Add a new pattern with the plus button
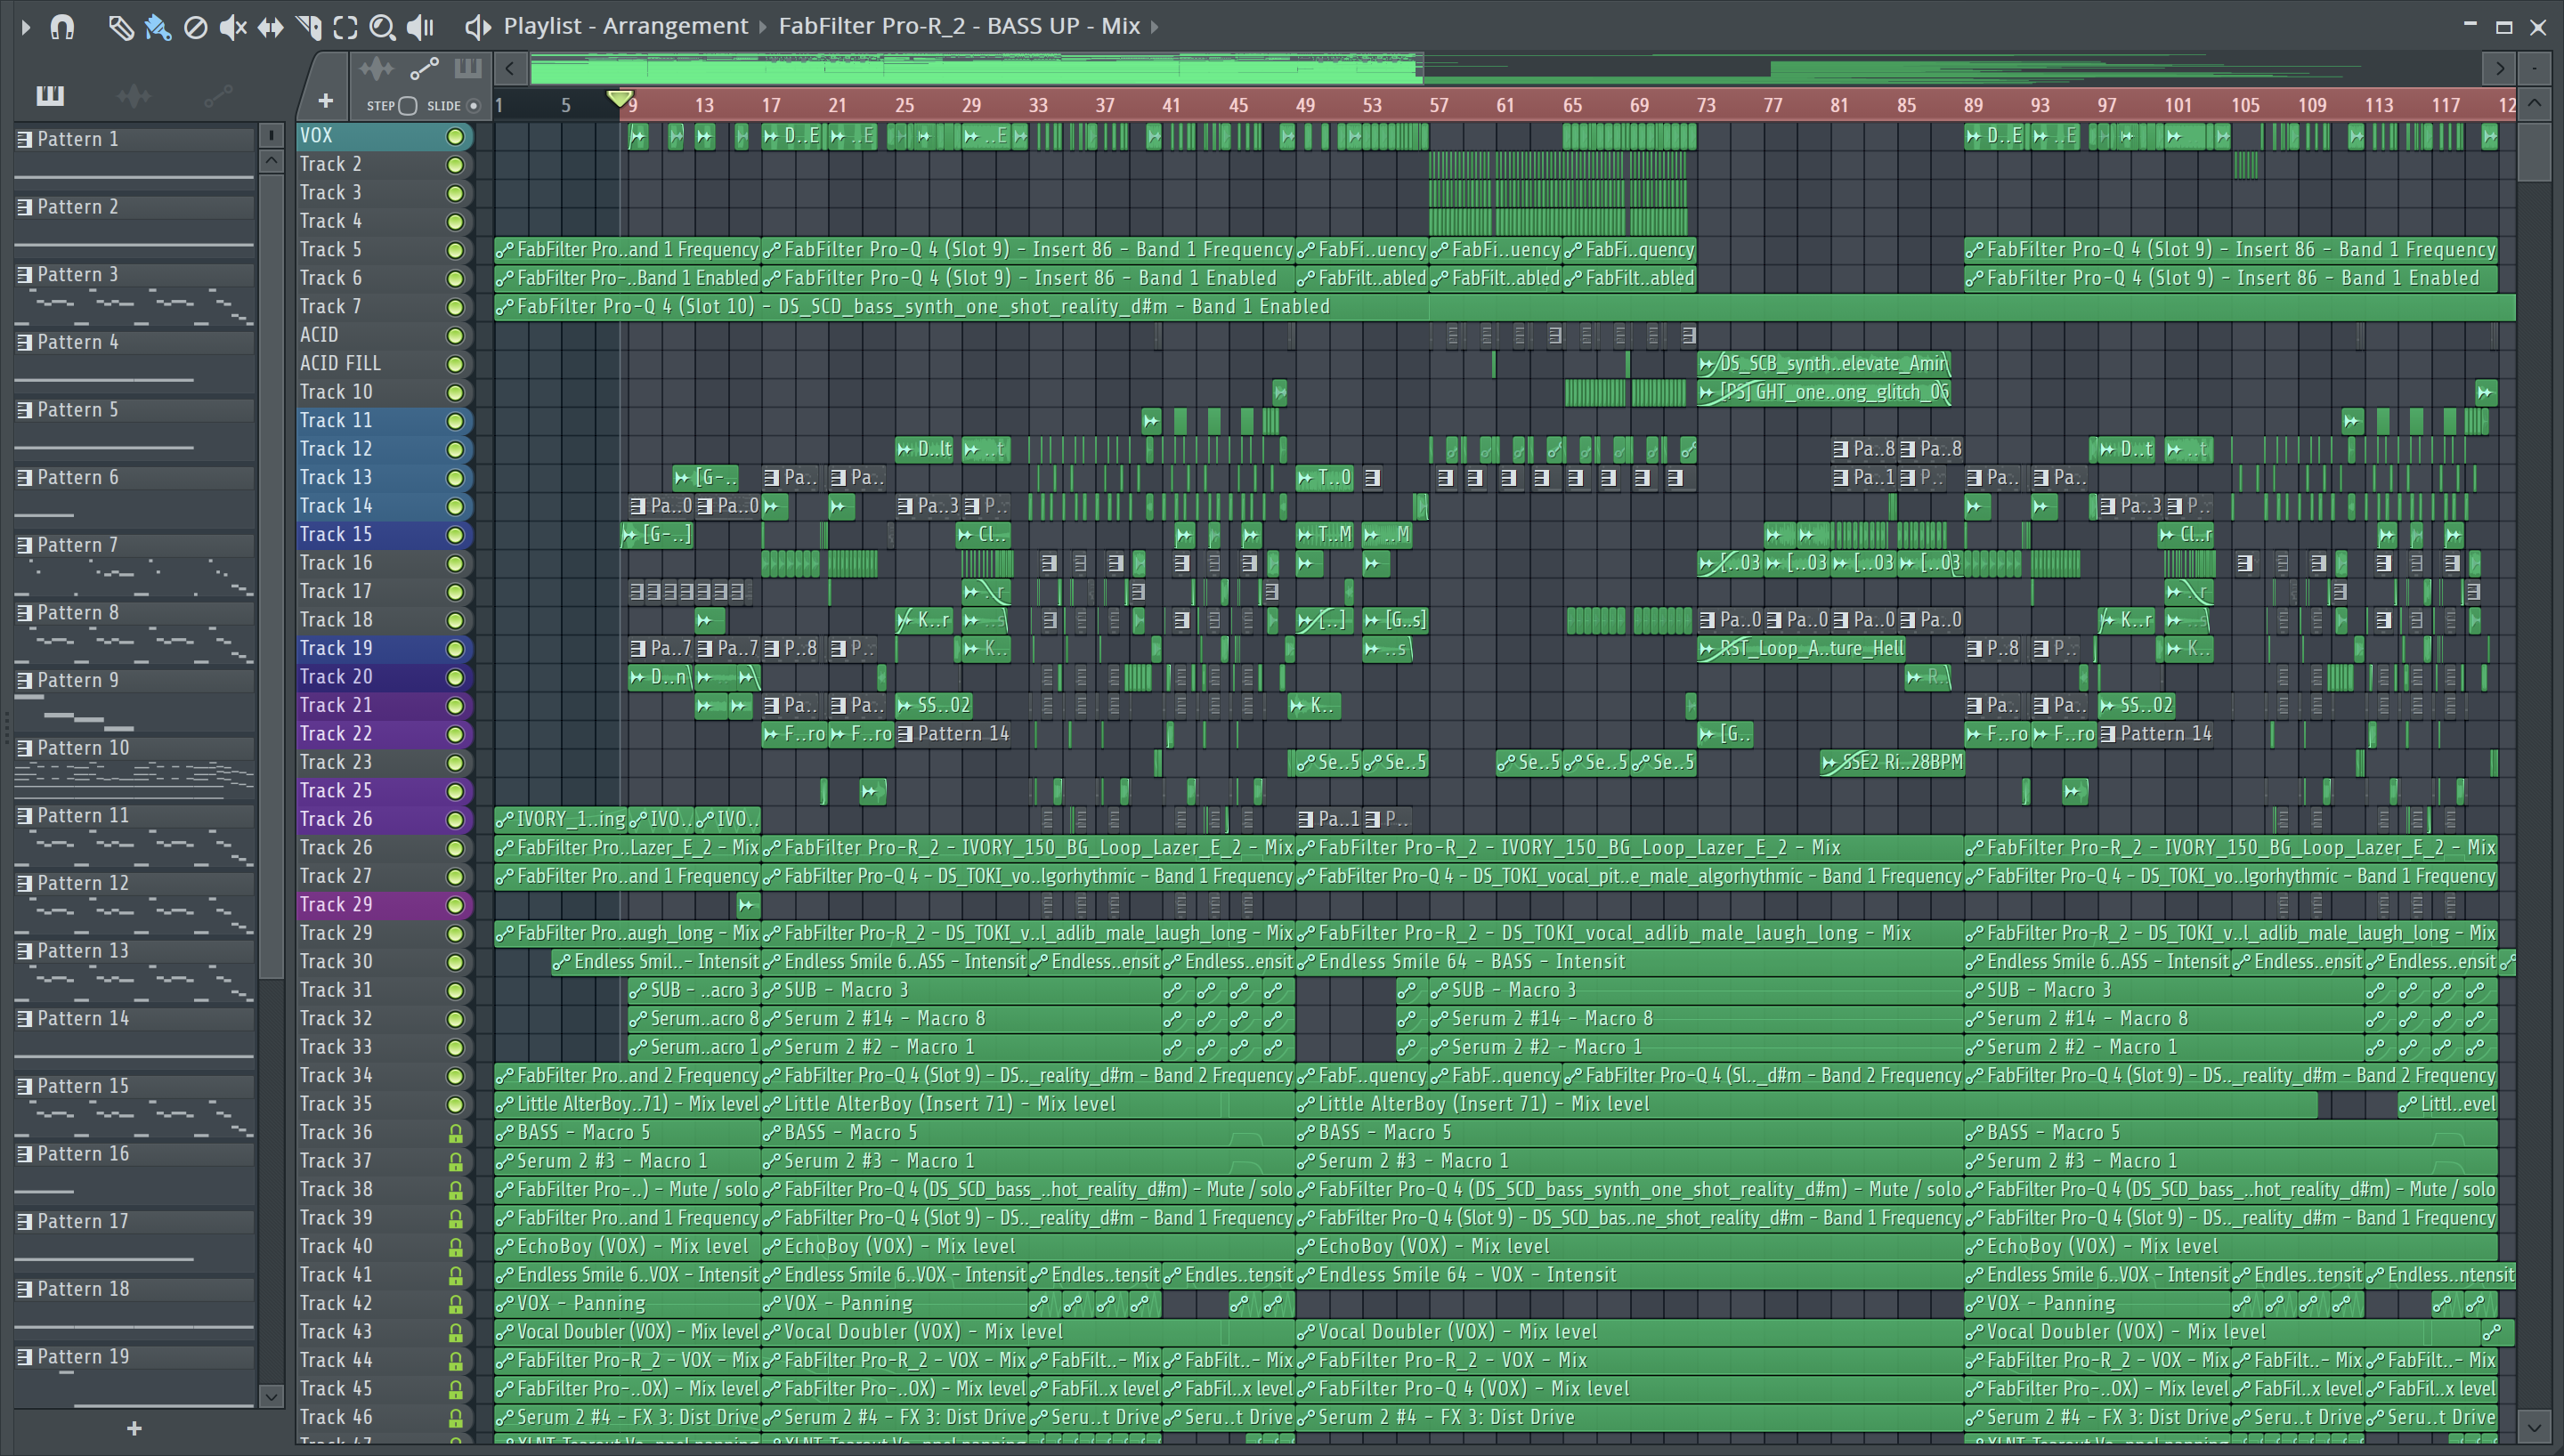 [134, 1429]
